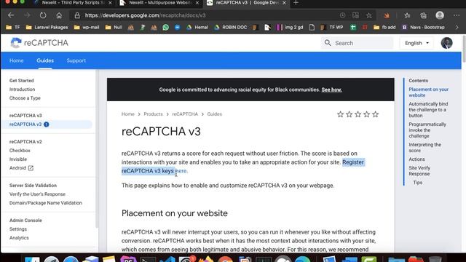This screenshot has width=466, height=262.
Task: Open the Support navigation tab
Action: click(76, 60)
